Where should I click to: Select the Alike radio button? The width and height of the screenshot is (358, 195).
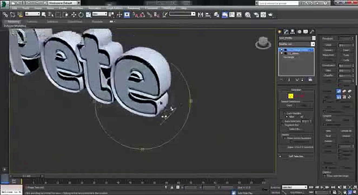coord(287,116)
